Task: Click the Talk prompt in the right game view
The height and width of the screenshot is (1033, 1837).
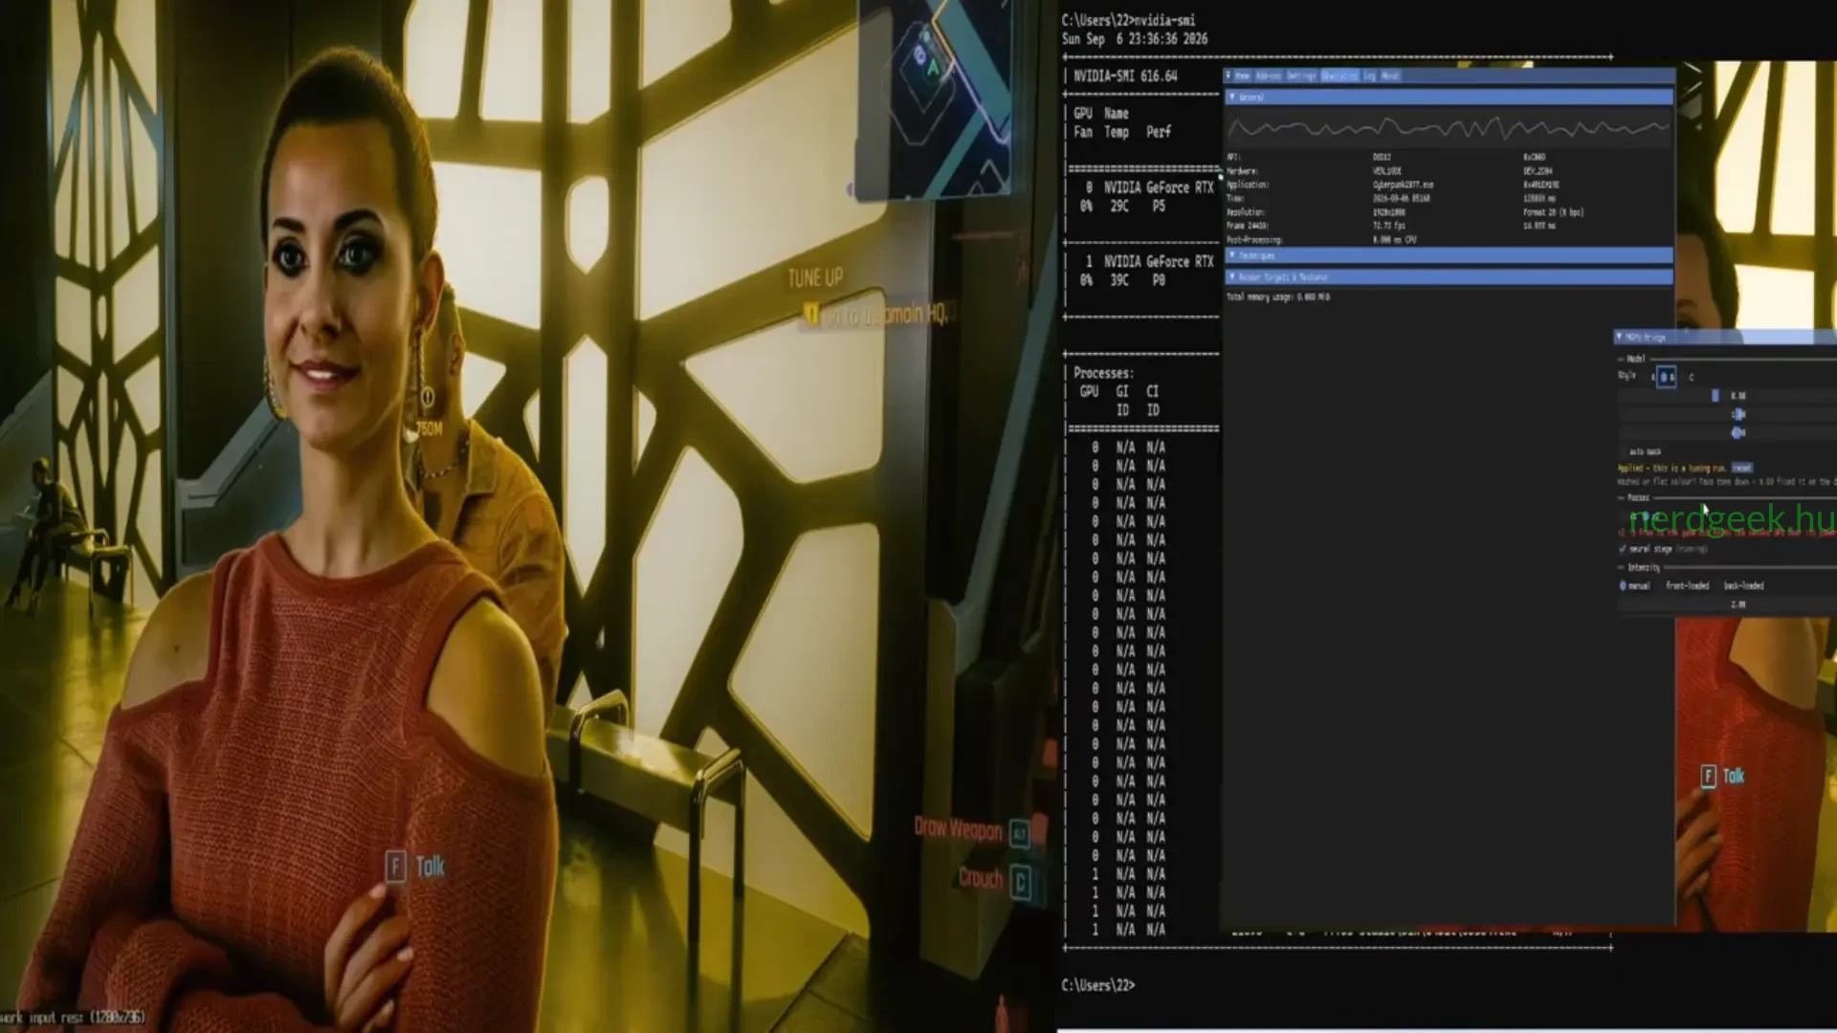Action: (1734, 776)
